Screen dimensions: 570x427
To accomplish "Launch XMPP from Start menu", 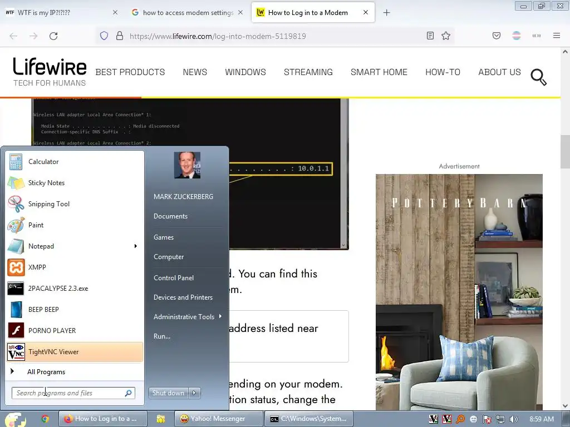I will [x=75, y=267].
